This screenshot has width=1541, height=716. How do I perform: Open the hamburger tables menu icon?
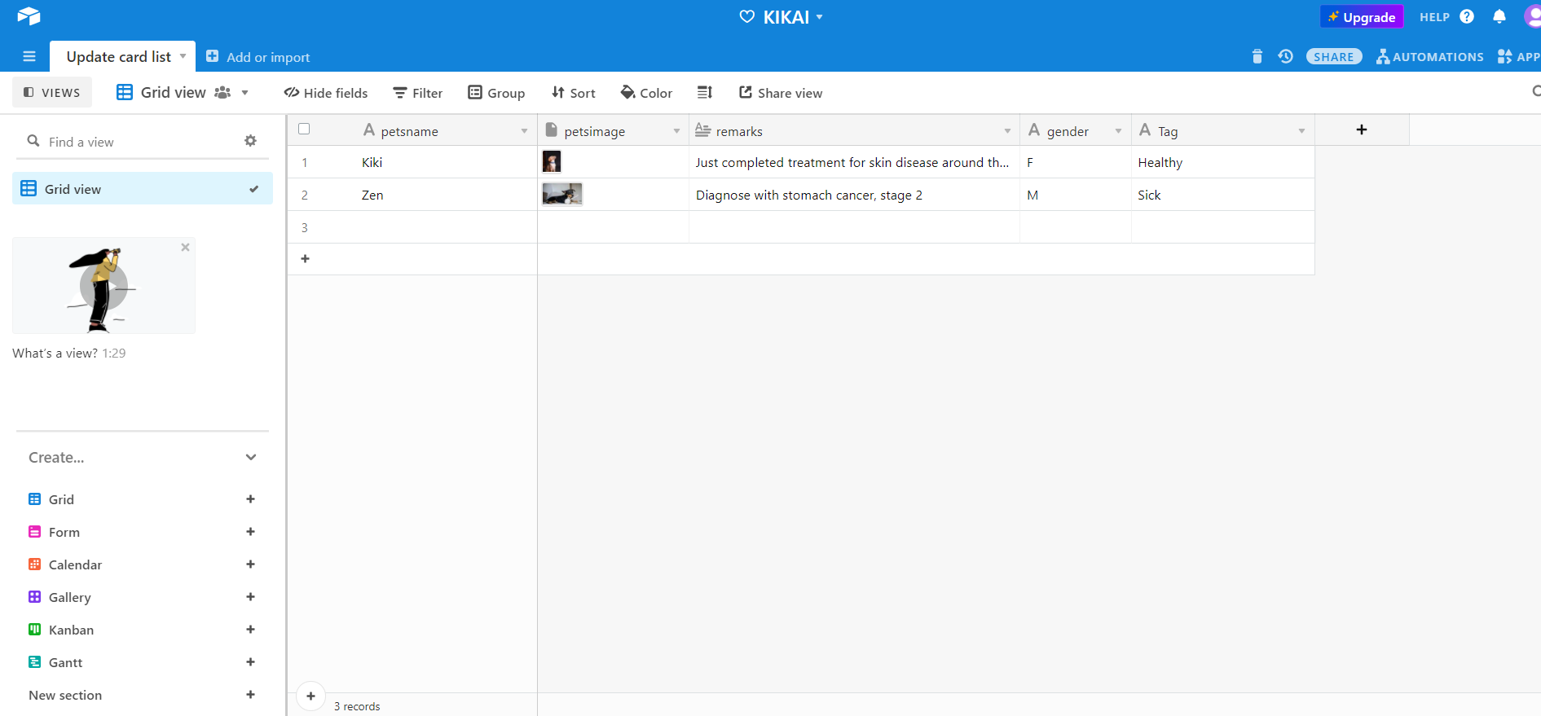(x=29, y=56)
